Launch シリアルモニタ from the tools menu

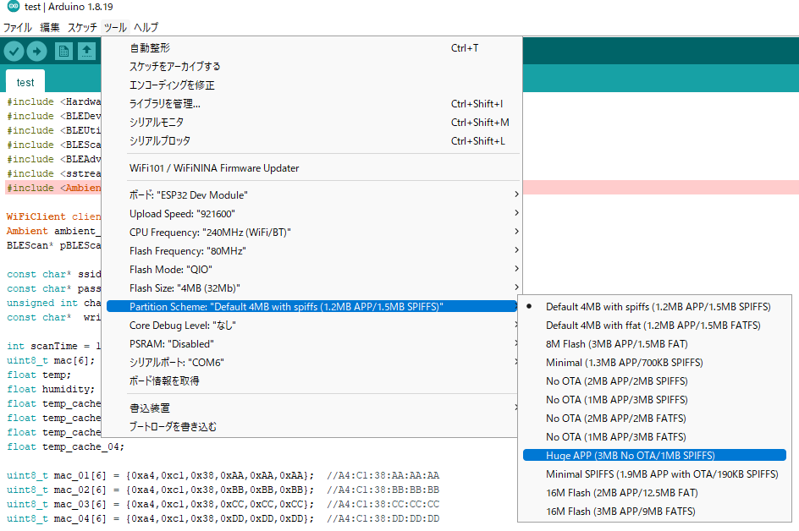point(311,123)
